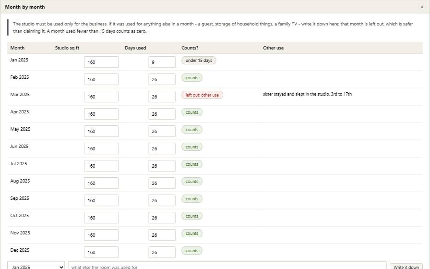This screenshot has width=430, height=269.
Task: Click the 'counts' badge for May 2025
Action: pyautogui.click(x=191, y=130)
